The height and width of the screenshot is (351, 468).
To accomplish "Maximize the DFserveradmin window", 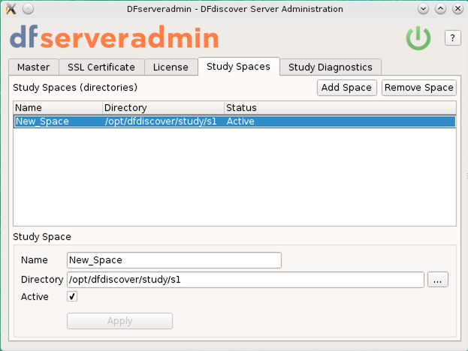I will (x=440, y=9).
